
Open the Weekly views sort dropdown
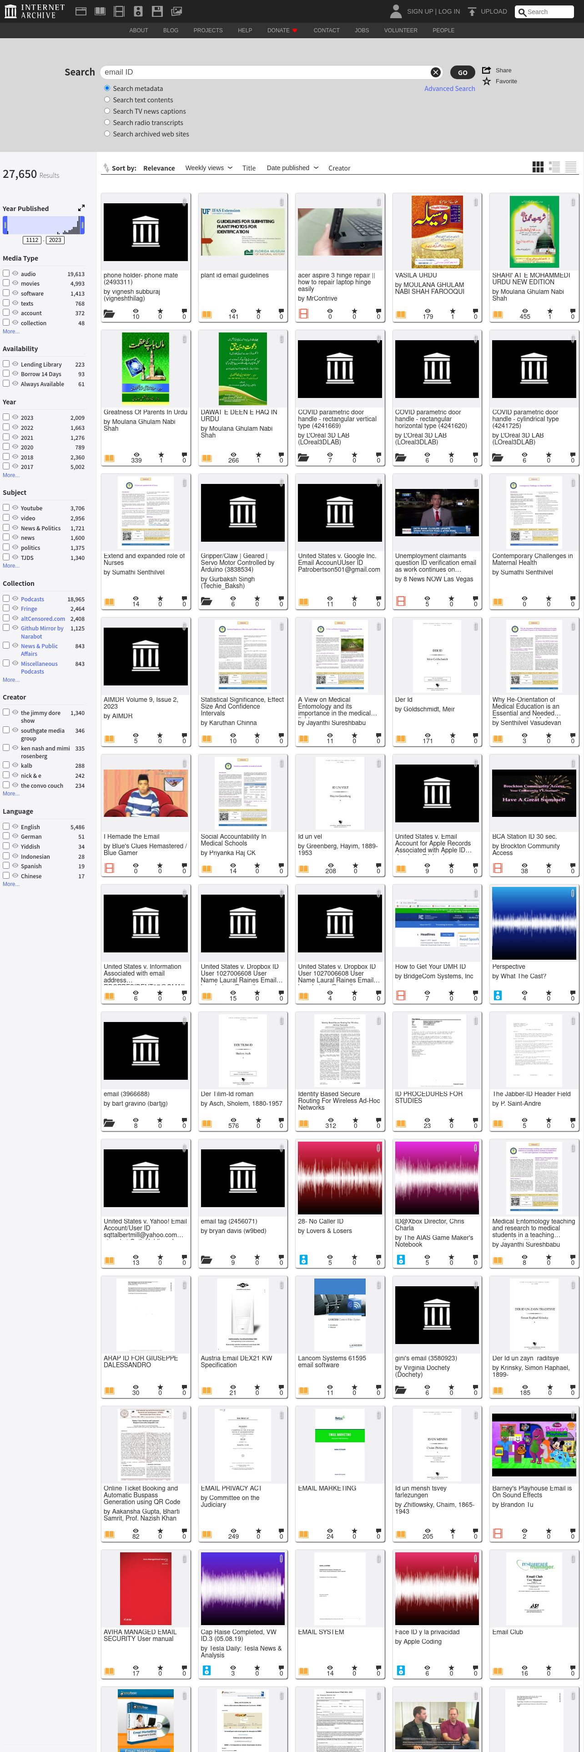[x=209, y=168]
